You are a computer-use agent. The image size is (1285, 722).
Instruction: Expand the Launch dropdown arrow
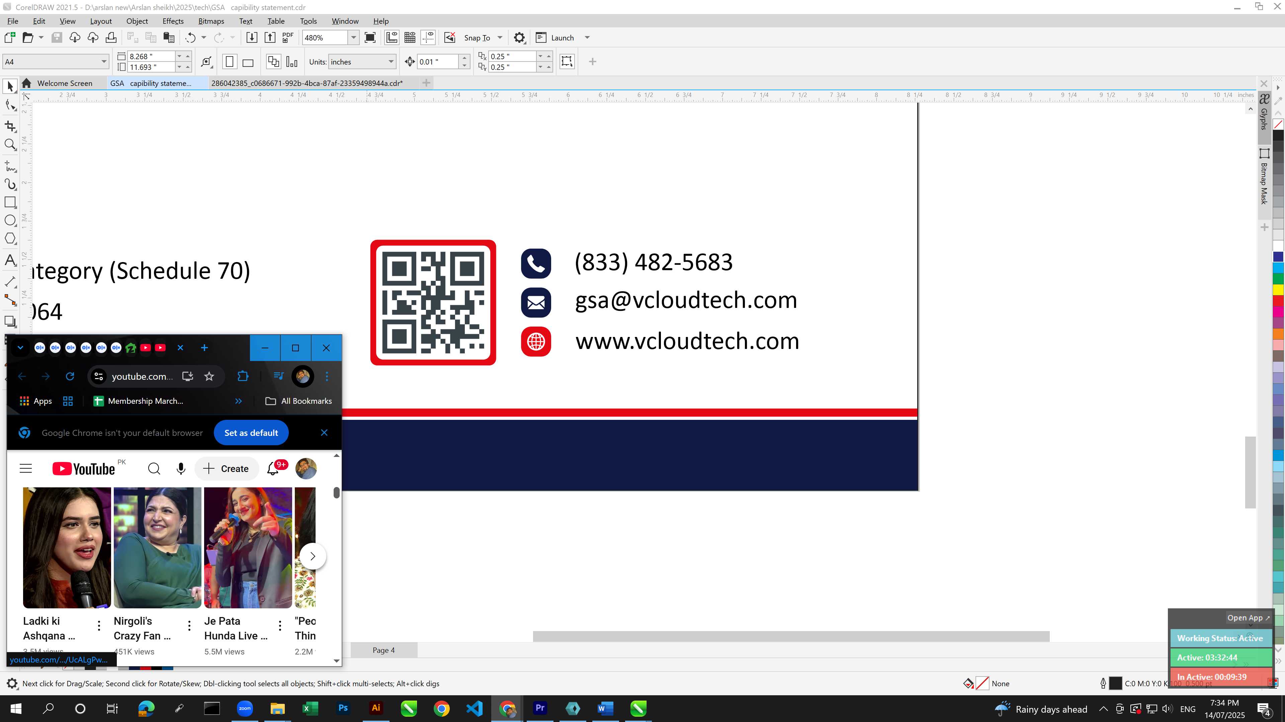point(587,37)
